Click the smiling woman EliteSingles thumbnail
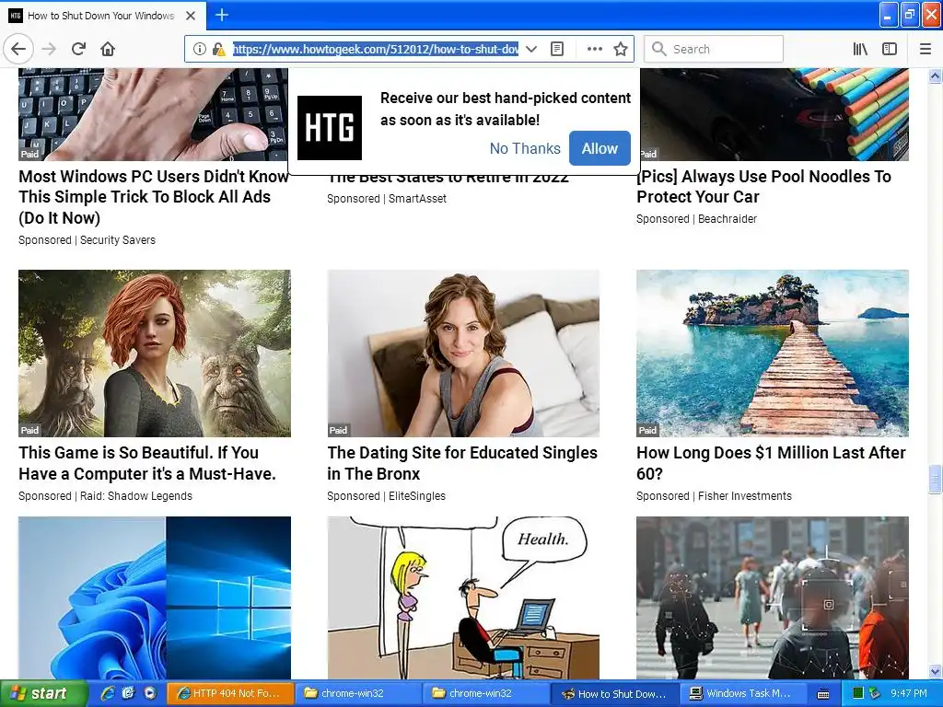Viewport: 943px width, 707px height. pyautogui.click(x=463, y=353)
